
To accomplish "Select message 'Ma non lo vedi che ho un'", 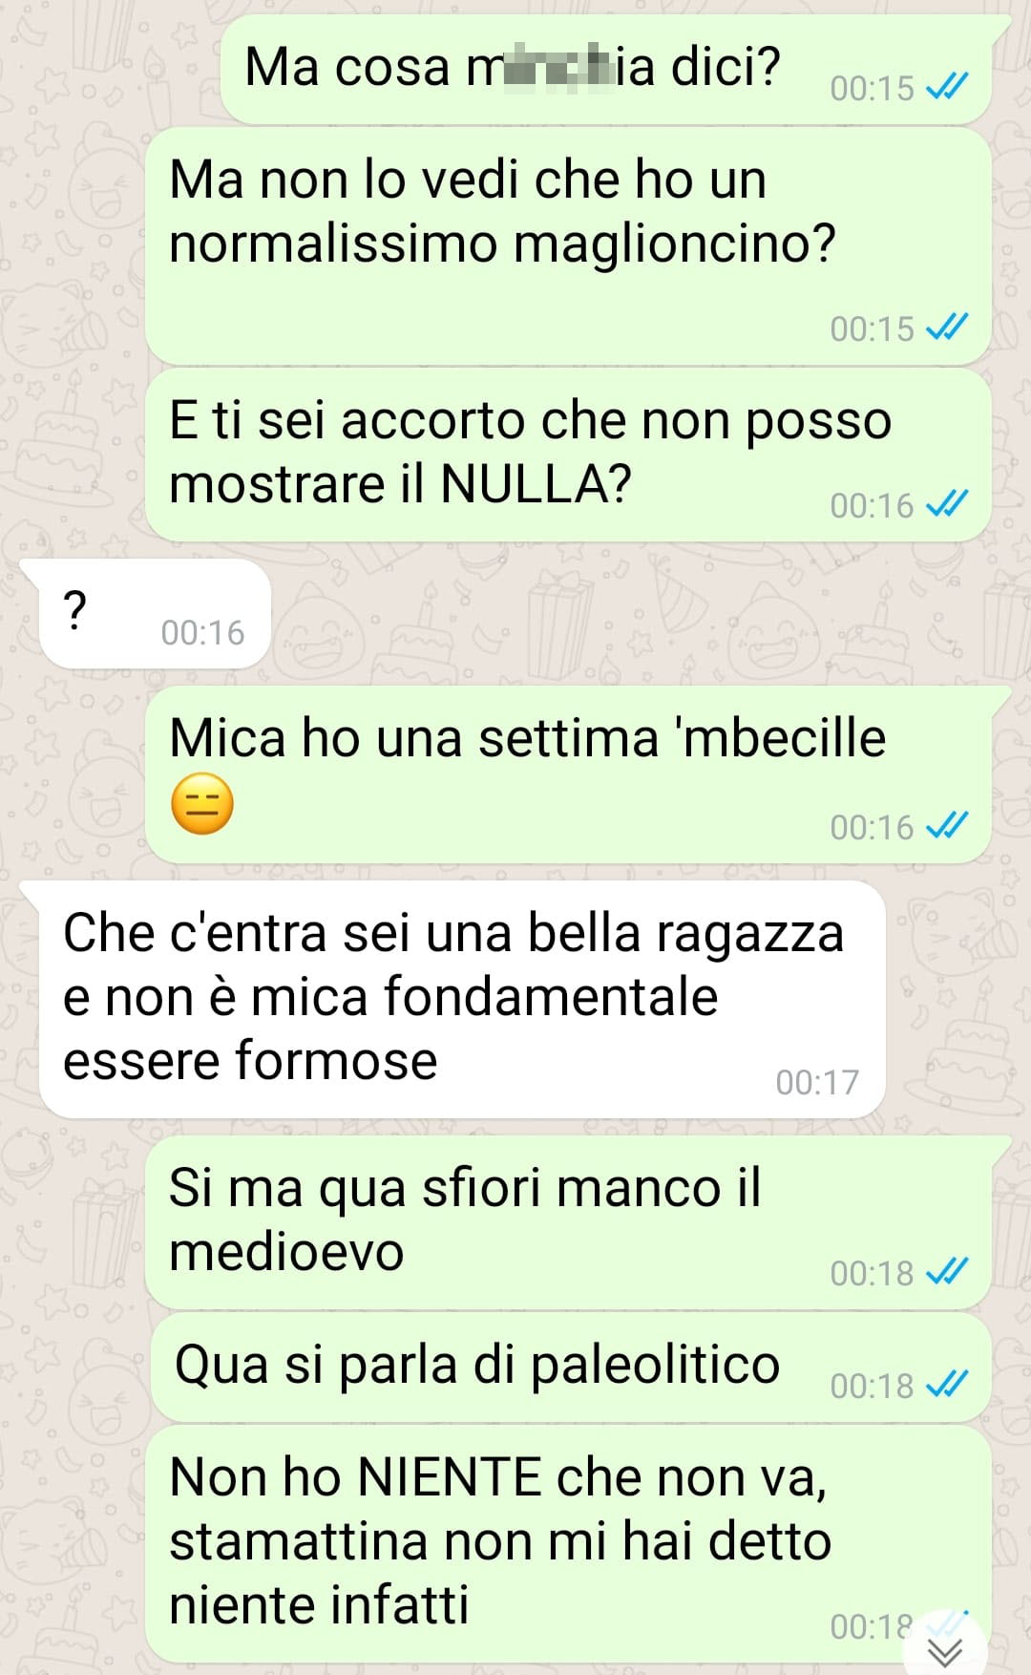I will pyautogui.click(x=568, y=246).
